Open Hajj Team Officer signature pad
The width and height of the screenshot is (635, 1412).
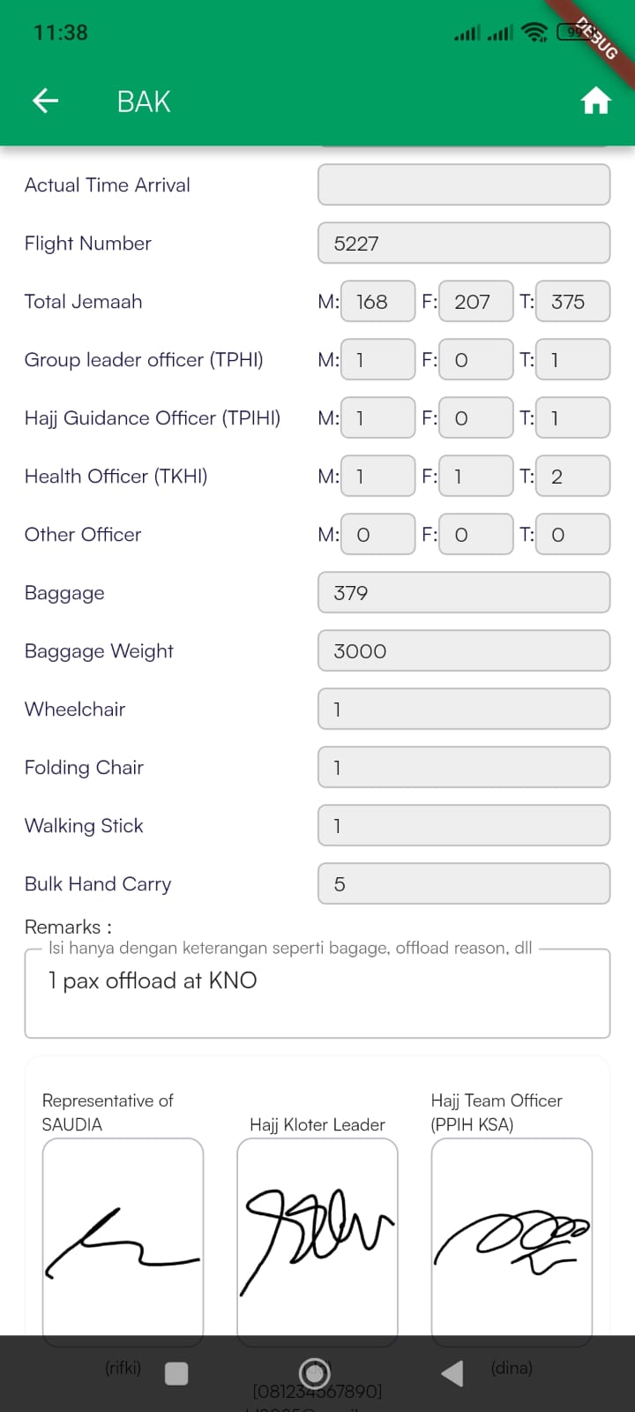(x=512, y=1235)
